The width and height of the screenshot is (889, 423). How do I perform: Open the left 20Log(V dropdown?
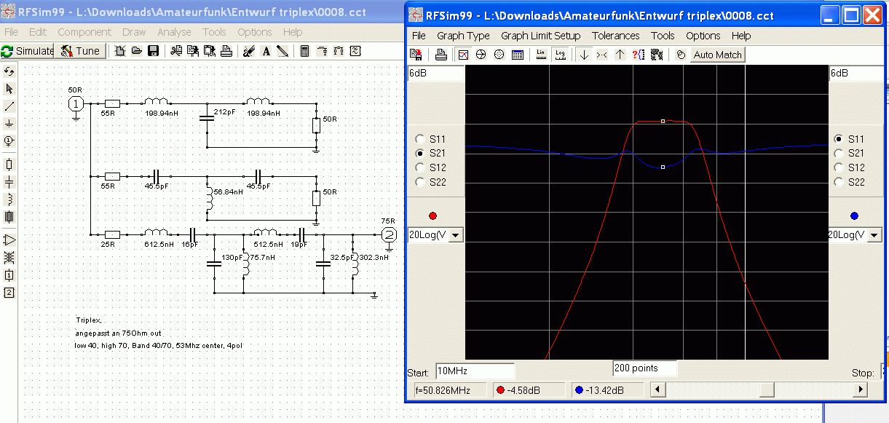pos(456,234)
